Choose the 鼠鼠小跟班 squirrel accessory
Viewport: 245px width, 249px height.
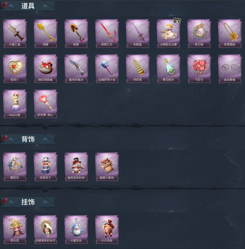tap(107, 167)
